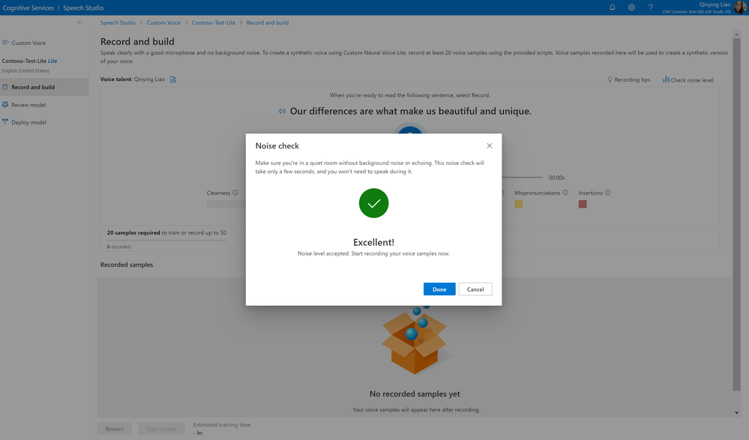Screen dimensions: 749x440
Task: Open help question mark icon
Action: pyautogui.click(x=650, y=7)
